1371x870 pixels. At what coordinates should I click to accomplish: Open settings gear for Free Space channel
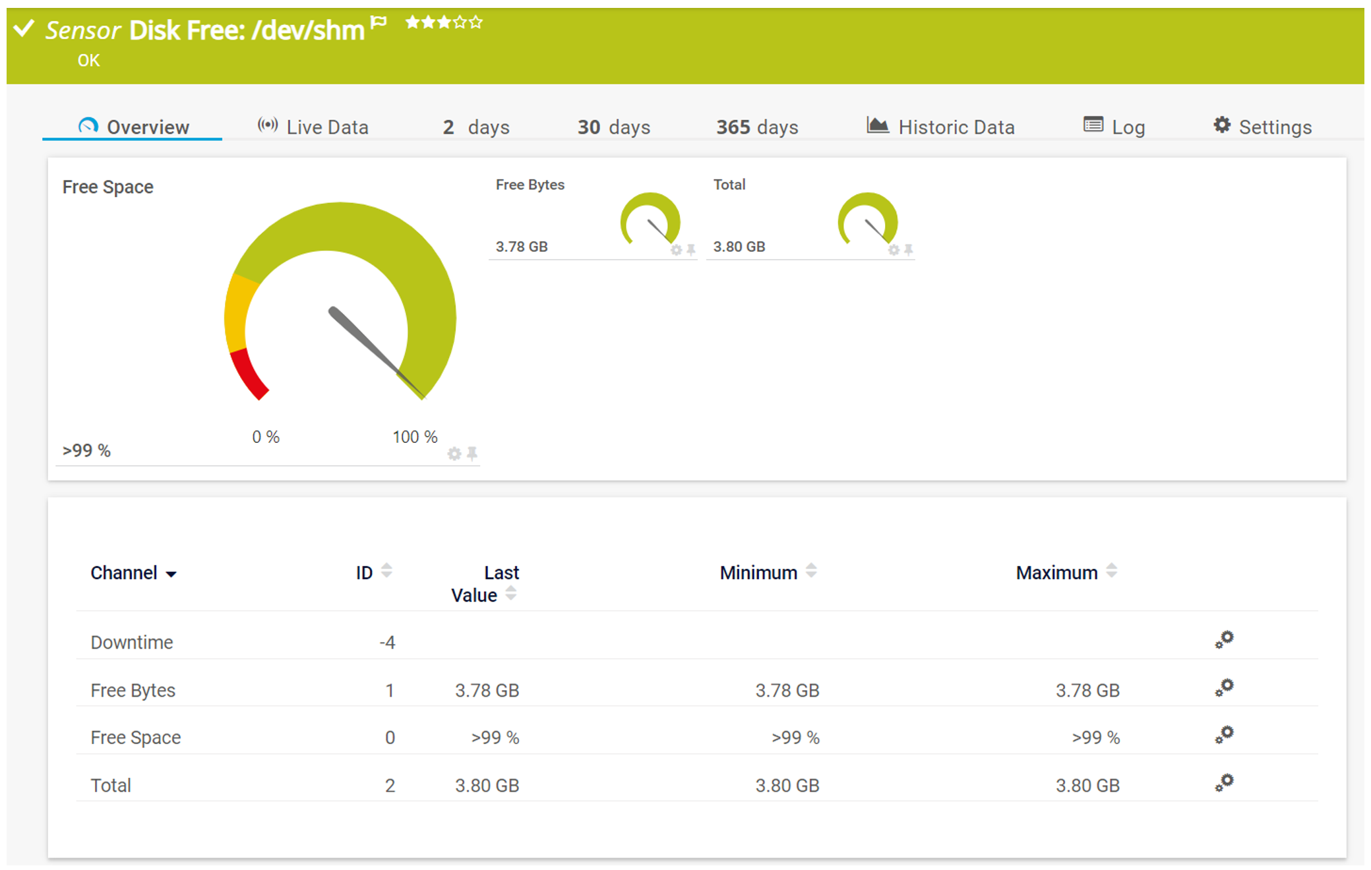click(1224, 734)
